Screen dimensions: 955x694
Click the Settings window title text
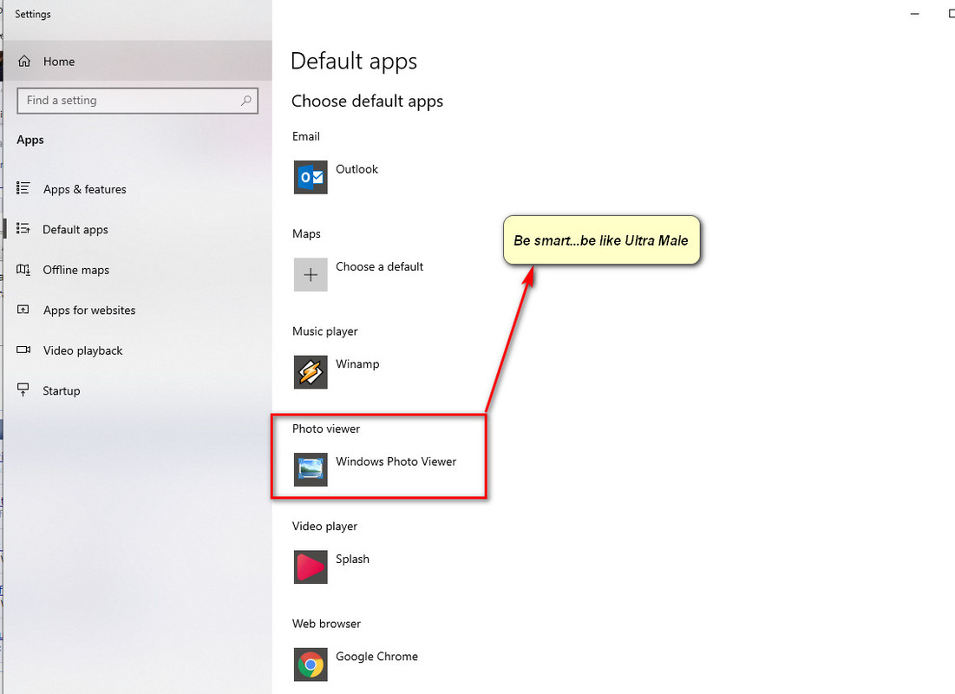pos(33,14)
